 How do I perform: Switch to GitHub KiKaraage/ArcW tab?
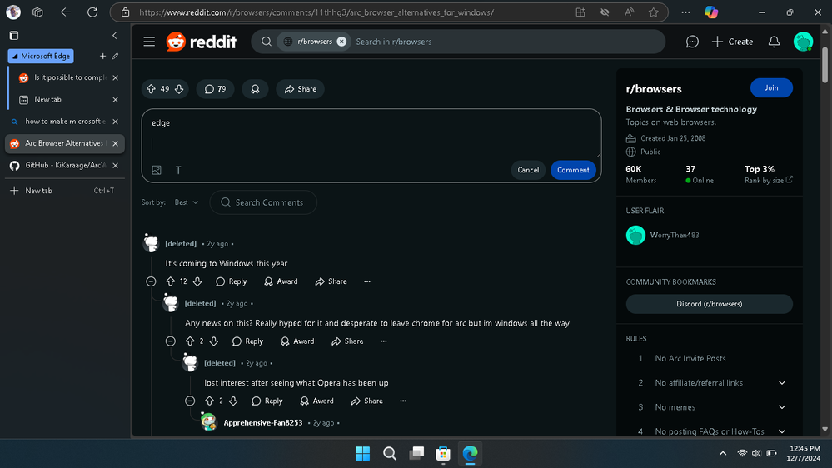click(65, 165)
